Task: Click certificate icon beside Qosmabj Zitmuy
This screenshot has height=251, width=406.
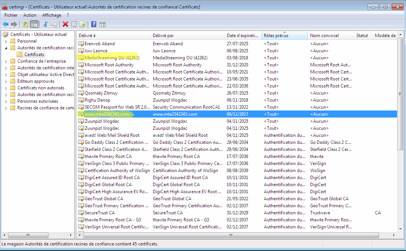Action: 81,93
